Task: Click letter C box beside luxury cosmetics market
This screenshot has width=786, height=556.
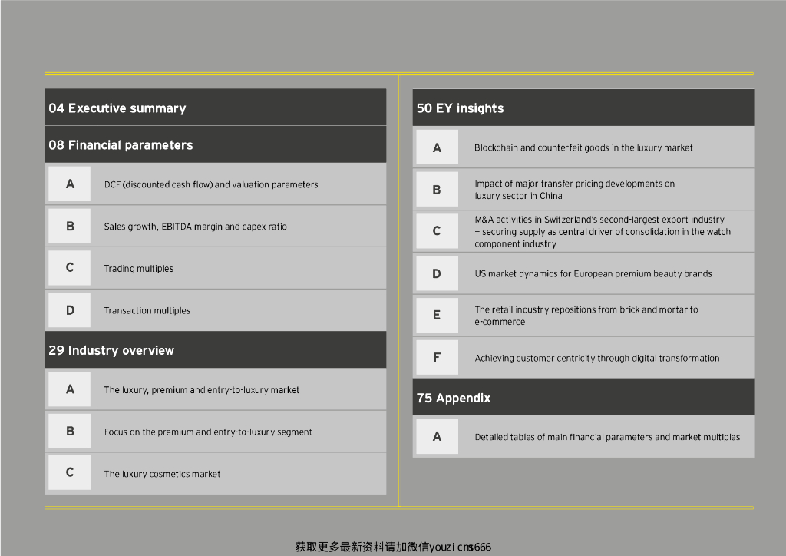Action: click(x=70, y=472)
